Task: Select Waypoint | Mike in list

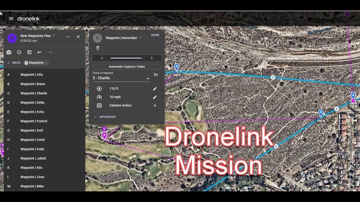Action: tap(44, 186)
